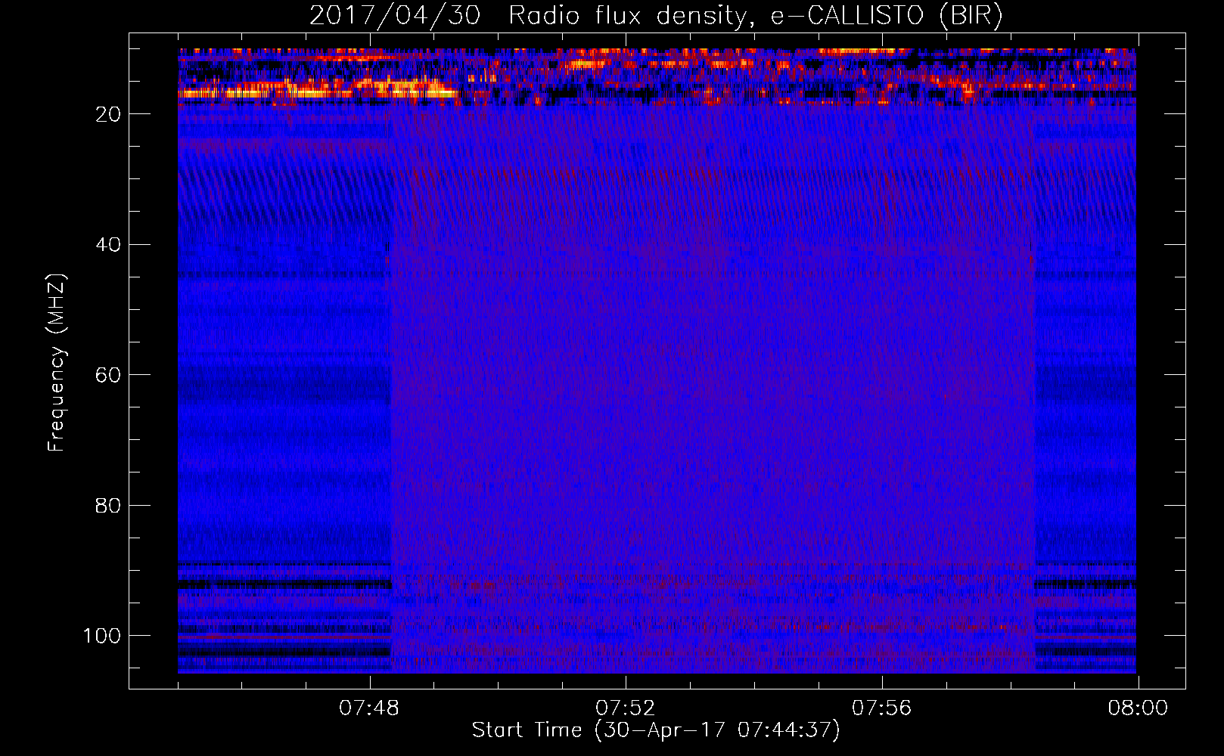1224x756 pixels.
Task: Click the 20 MHz frequency tick label
Action: tap(108, 114)
